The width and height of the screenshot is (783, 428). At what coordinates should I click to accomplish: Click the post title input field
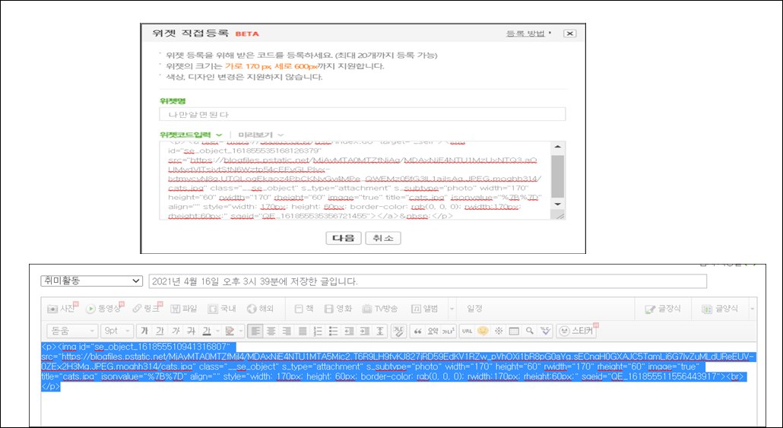pyautogui.click(x=427, y=281)
